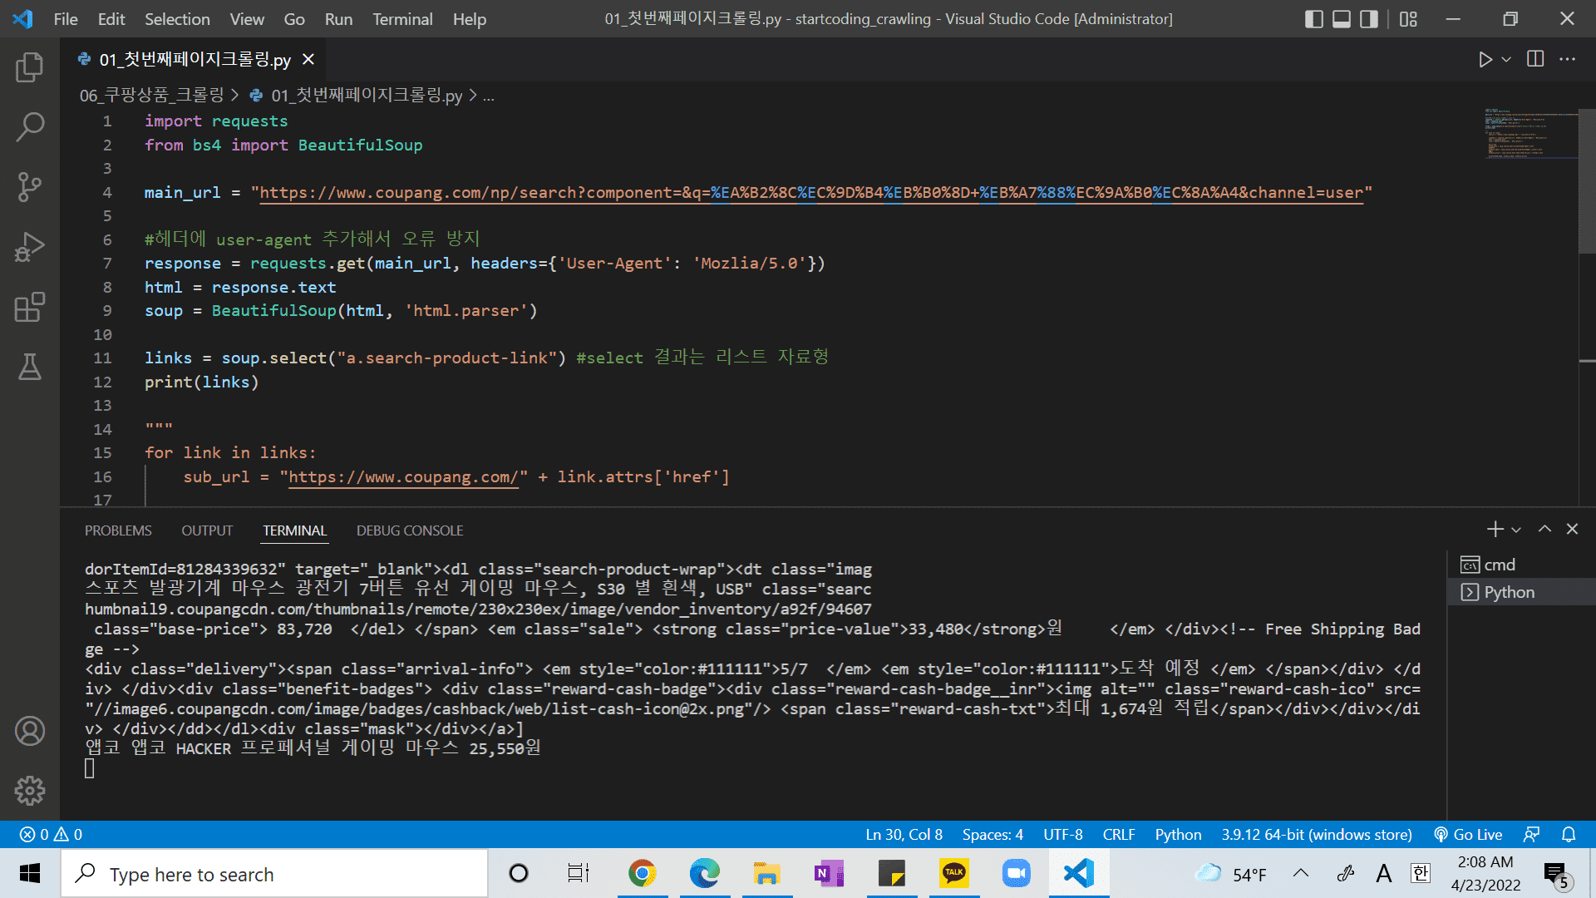
Task: Open the View menu
Action: point(247,18)
